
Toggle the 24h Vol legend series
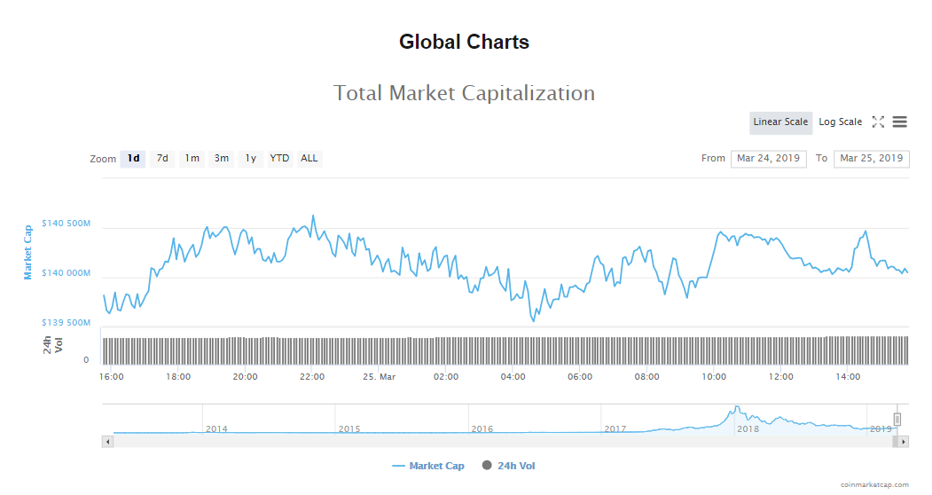tap(509, 466)
